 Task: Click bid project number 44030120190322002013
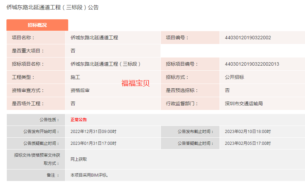(252, 64)
